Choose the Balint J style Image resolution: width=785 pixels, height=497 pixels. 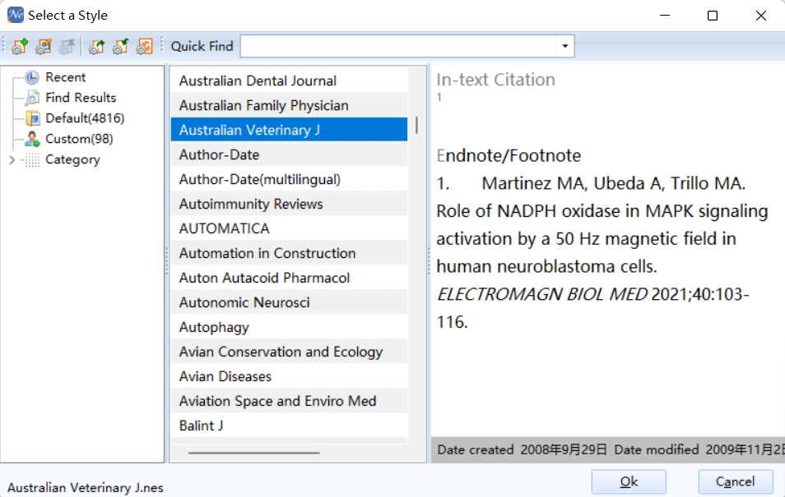(x=289, y=426)
